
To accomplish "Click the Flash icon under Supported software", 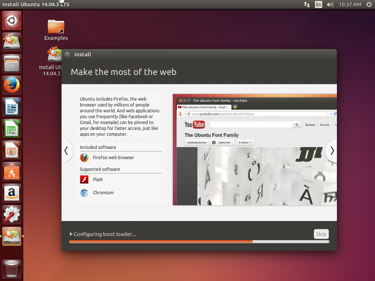I will tap(84, 179).
